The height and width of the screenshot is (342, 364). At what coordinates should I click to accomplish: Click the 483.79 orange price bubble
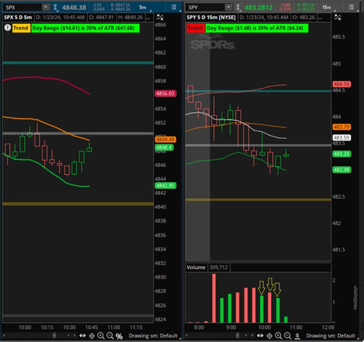pos(341,127)
